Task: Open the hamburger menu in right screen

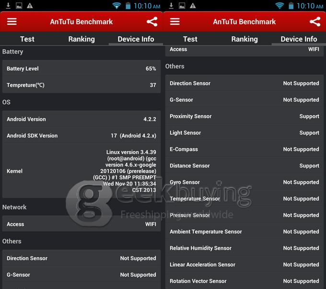Action: point(175,22)
